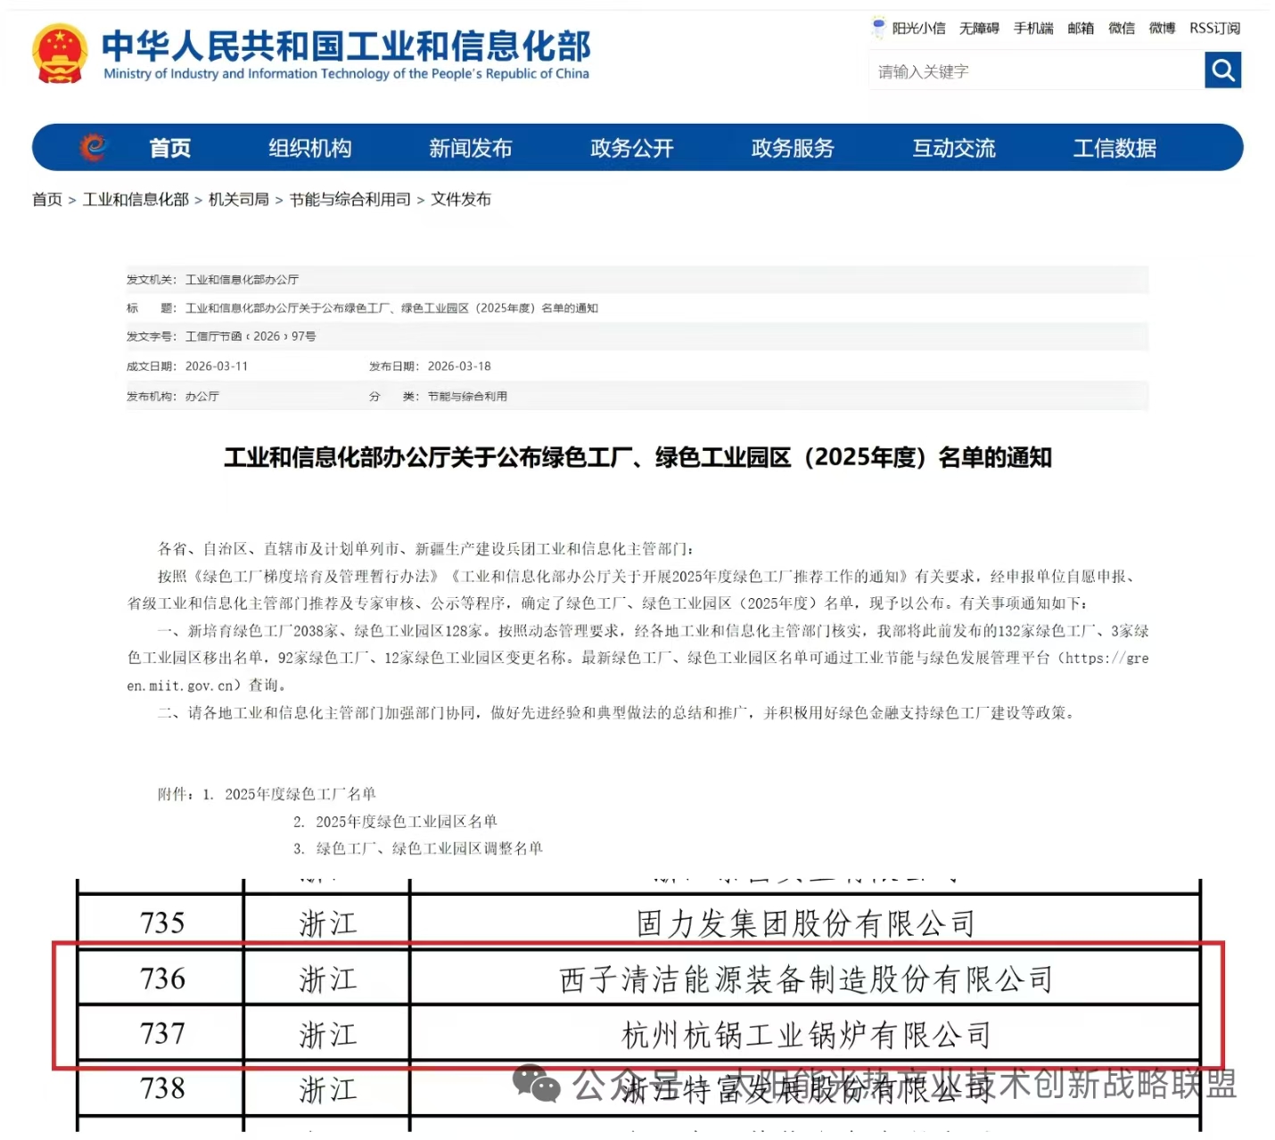The height and width of the screenshot is (1140, 1275).
Task: Click the swirl icon in navigation bar
Action: point(94,147)
